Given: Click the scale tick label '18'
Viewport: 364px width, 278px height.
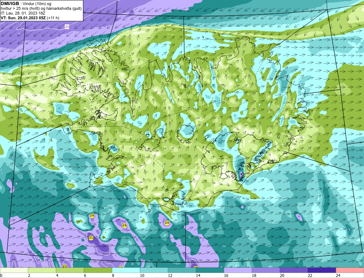Looking at the screenshot, I should pos(254,275).
